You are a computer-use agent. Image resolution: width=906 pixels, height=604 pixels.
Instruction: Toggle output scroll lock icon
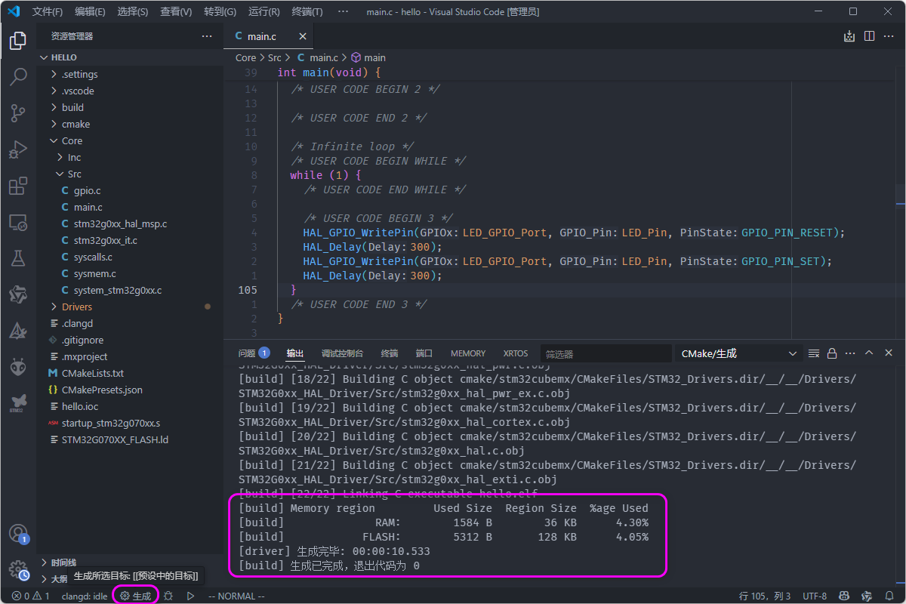pyautogui.click(x=832, y=353)
